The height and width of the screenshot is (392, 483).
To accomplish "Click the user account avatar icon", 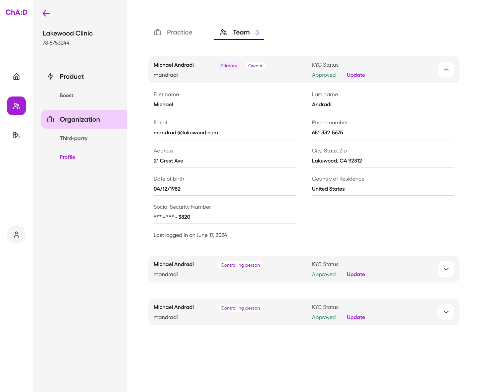I will pos(16,235).
